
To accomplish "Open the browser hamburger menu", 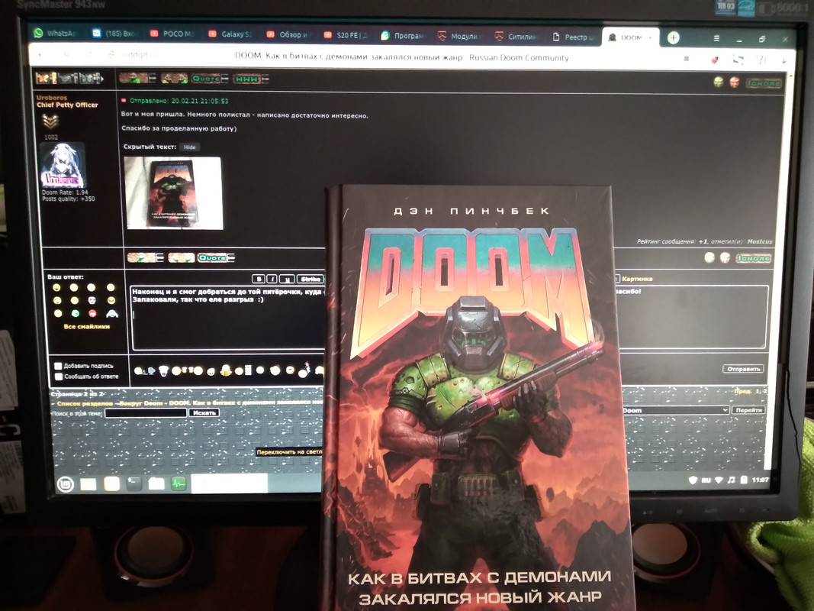I will click(x=716, y=38).
